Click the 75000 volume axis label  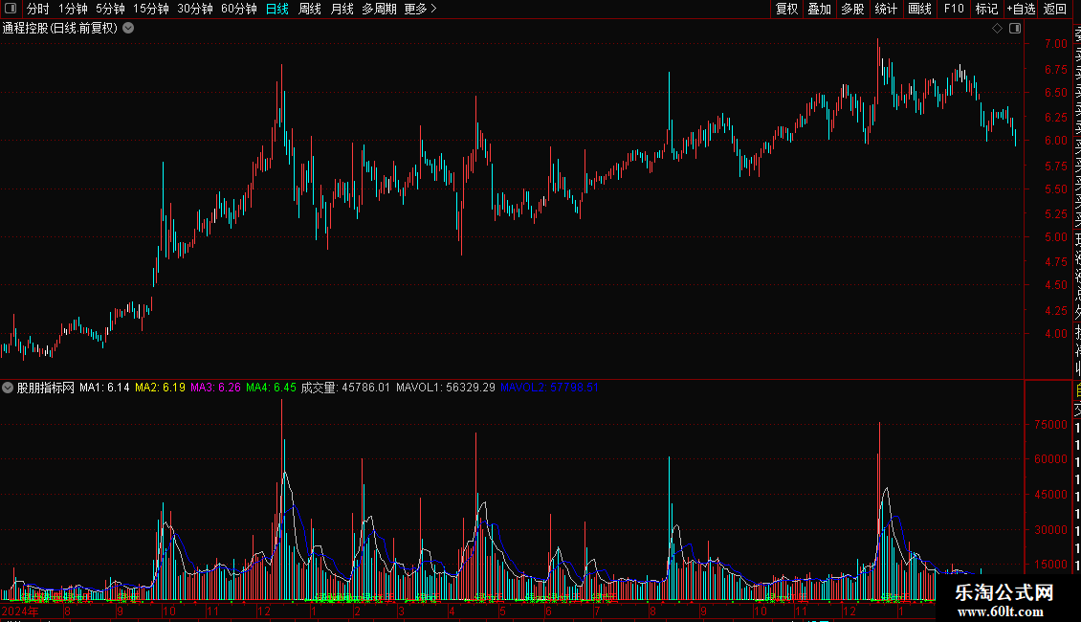tap(1050, 425)
